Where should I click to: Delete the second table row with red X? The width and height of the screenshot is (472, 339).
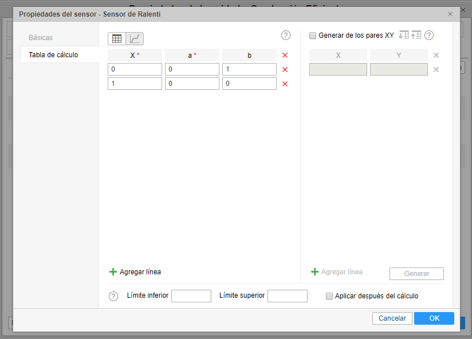click(x=285, y=84)
